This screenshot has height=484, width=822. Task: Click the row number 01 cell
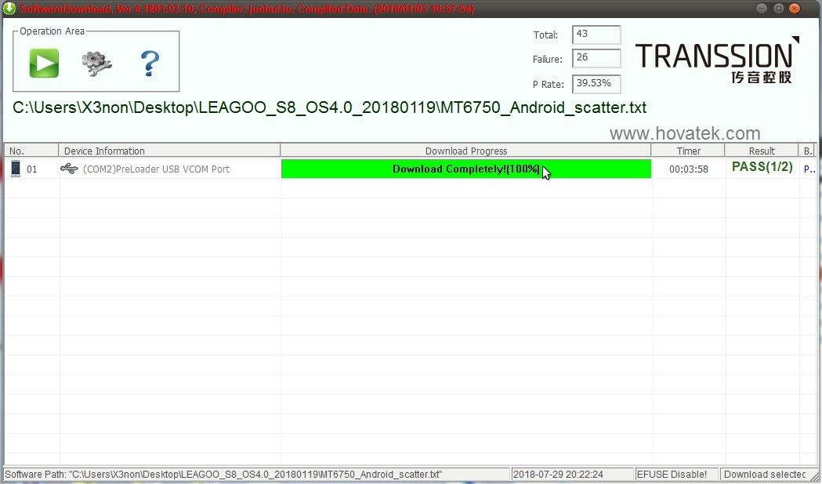(32, 169)
